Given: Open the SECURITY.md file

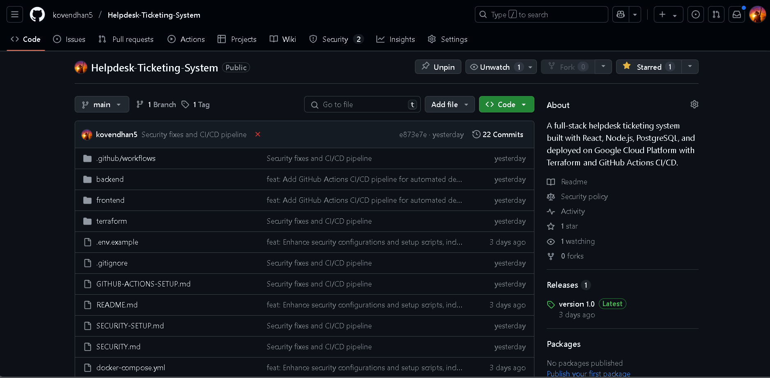Looking at the screenshot, I should [x=119, y=347].
